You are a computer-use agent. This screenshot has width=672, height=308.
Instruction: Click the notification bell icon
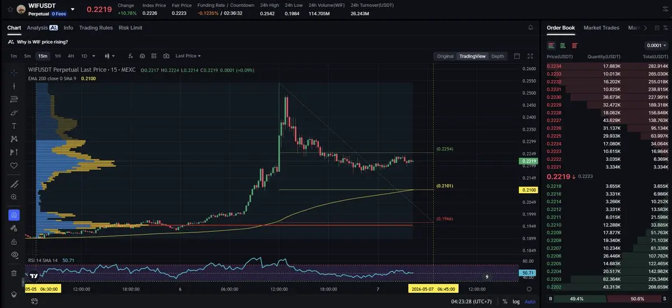click(530, 27)
